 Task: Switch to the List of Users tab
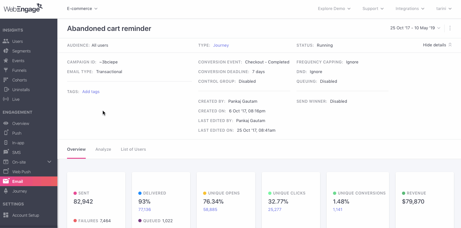(133, 149)
